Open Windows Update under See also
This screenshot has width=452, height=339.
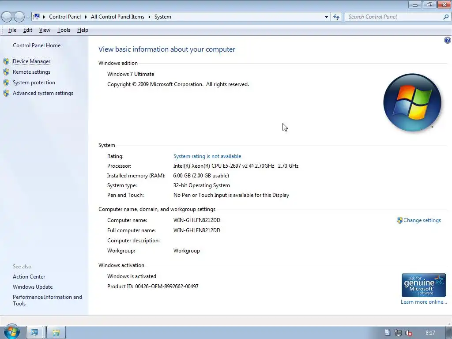pos(33,287)
